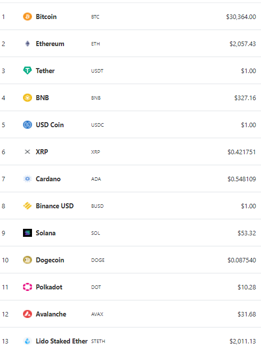Open the Dogecoin name link
Viewport: 261px width, 350px height.
[x=50, y=260]
